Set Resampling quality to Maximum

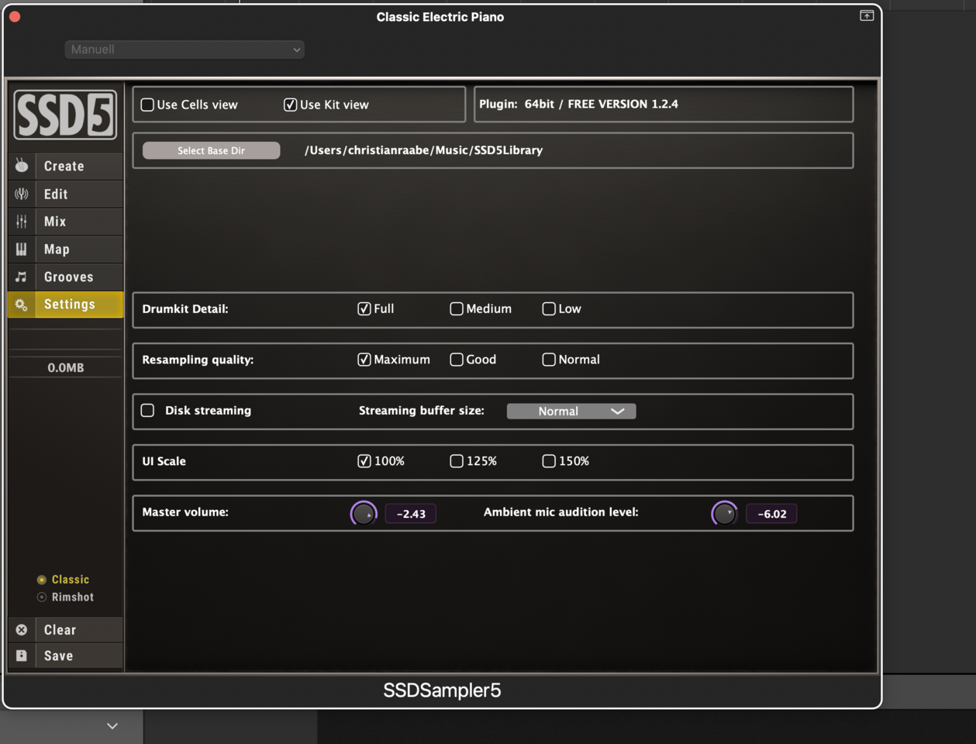pos(364,360)
